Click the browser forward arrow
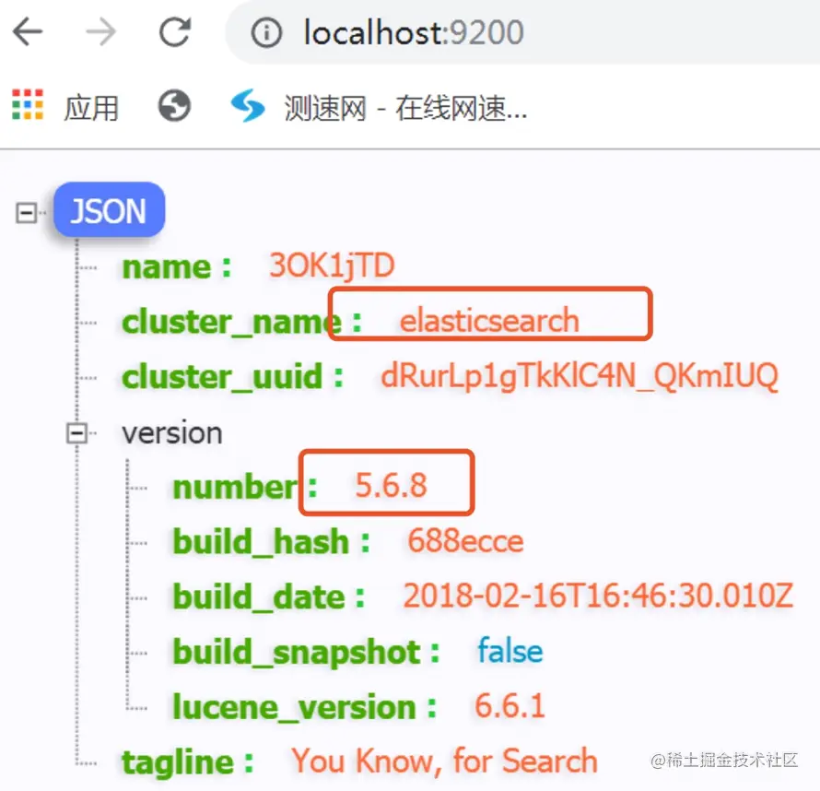 pyautogui.click(x=101, y=32)
